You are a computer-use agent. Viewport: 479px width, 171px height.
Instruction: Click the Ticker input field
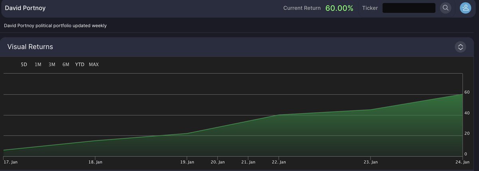point(409,8)
